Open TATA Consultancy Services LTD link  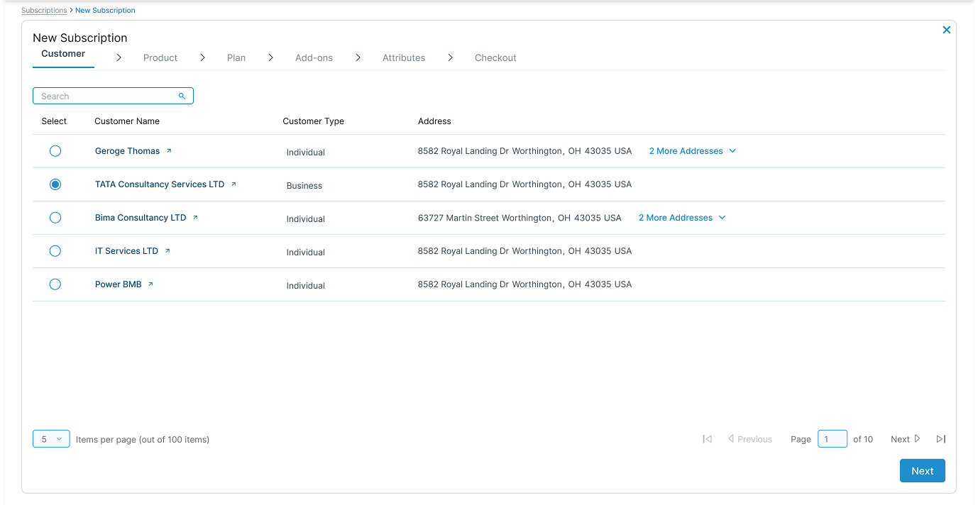(x=160, y=184)
